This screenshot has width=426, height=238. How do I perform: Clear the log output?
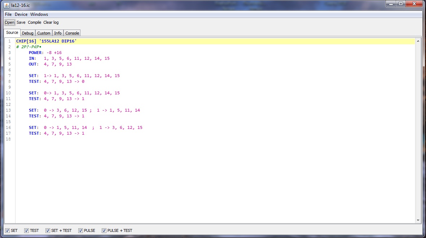[51, 22]
